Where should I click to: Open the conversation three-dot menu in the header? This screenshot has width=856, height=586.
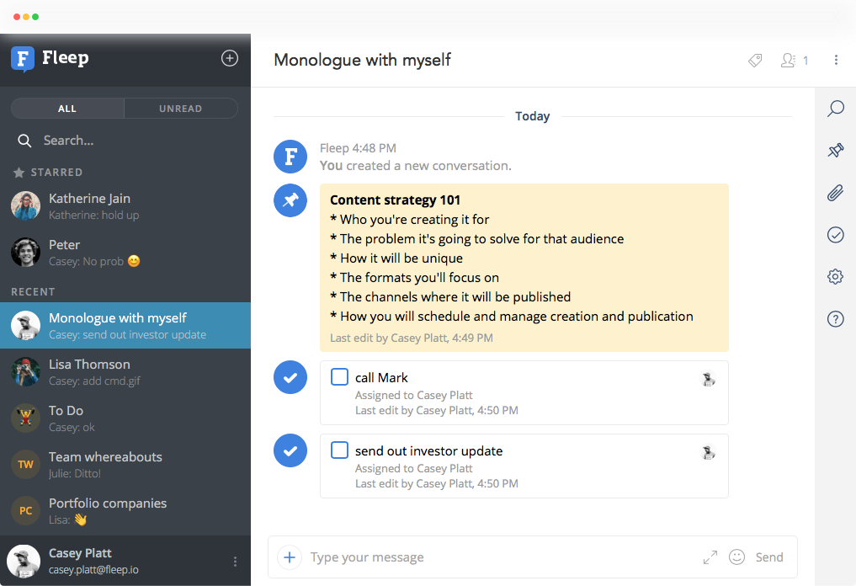pos(836,60)
